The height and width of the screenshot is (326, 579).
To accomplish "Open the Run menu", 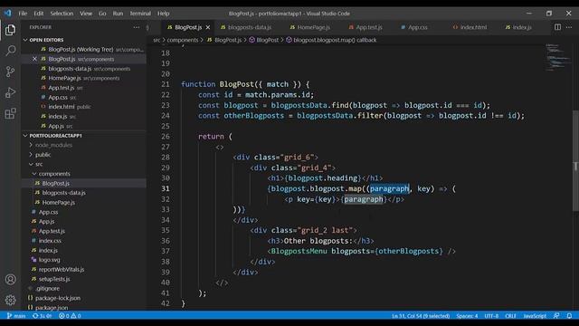I will click(118, 14).
